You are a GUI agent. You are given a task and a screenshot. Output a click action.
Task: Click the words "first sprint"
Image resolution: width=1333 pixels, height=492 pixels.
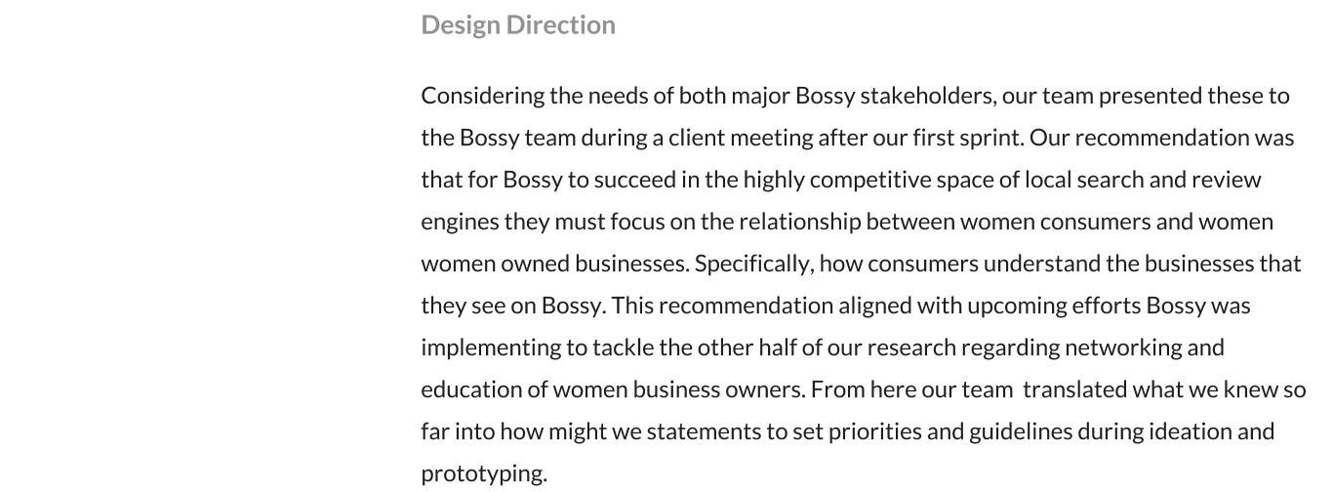coord(968,138)
